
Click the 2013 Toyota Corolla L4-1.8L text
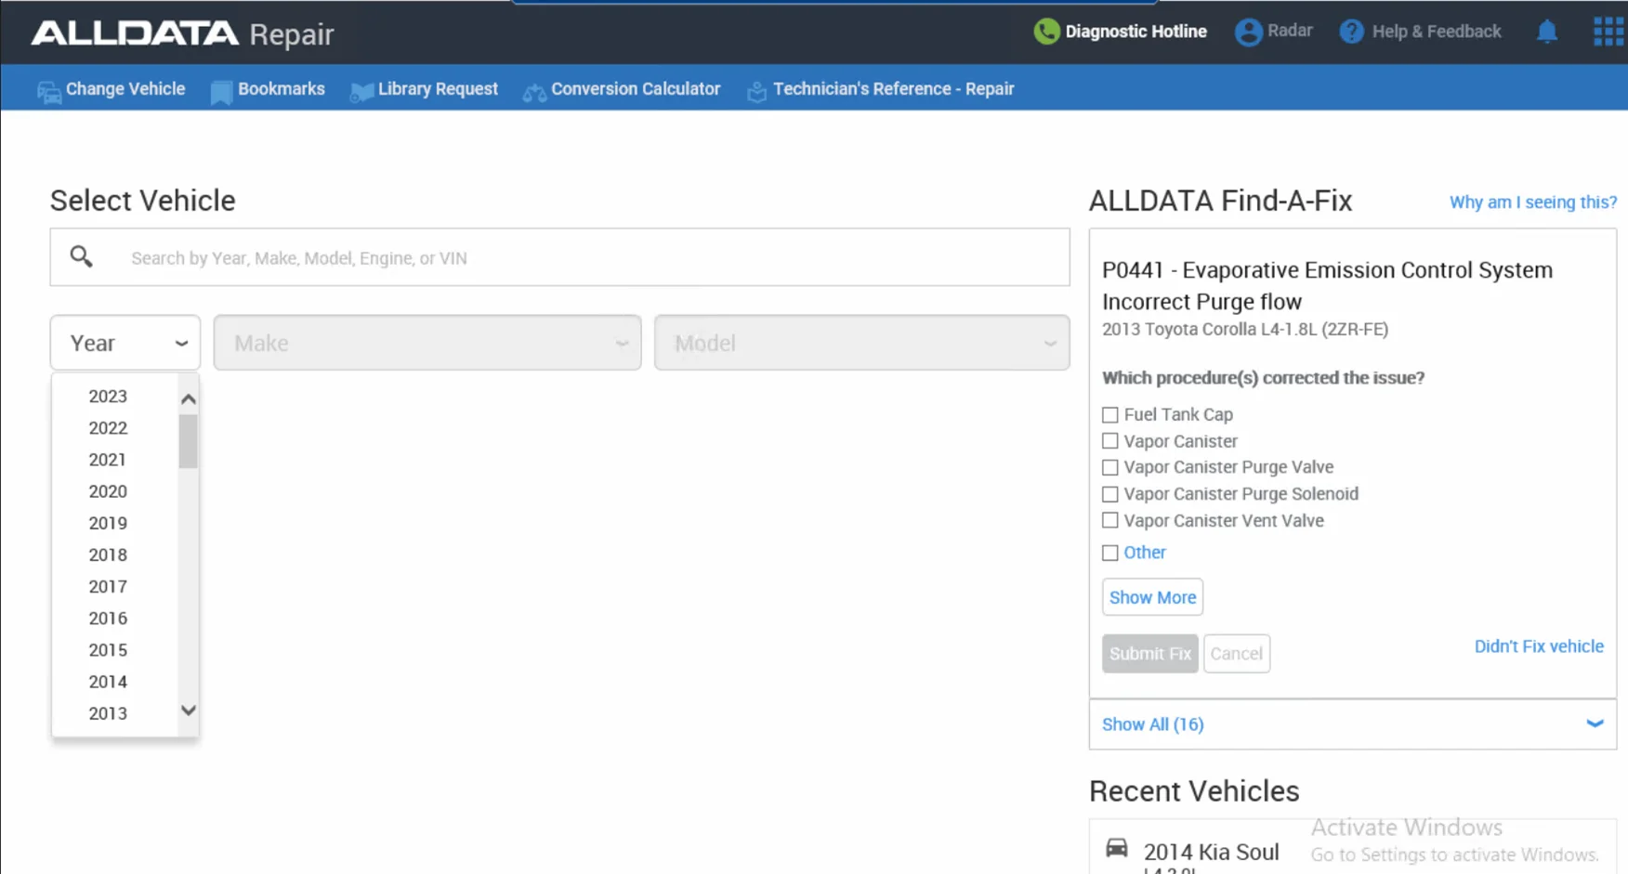click(1245, 329)
